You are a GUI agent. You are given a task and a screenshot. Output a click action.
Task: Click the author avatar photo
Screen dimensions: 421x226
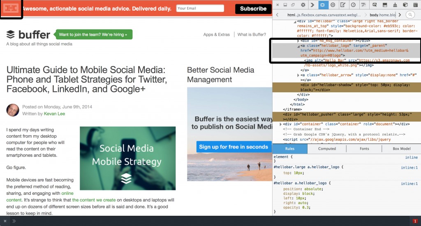[13, 110]
